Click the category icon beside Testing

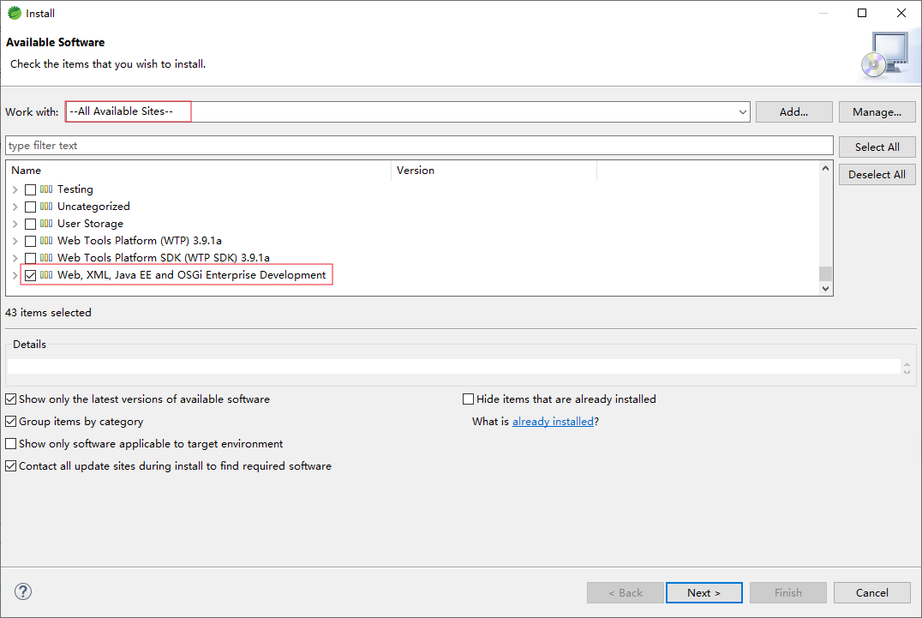[47, 189]
